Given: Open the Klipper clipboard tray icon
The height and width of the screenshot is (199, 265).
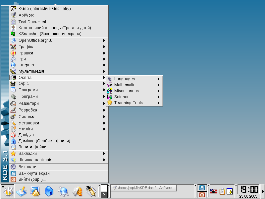Looking at the screenshot, I should pos(222,191).
